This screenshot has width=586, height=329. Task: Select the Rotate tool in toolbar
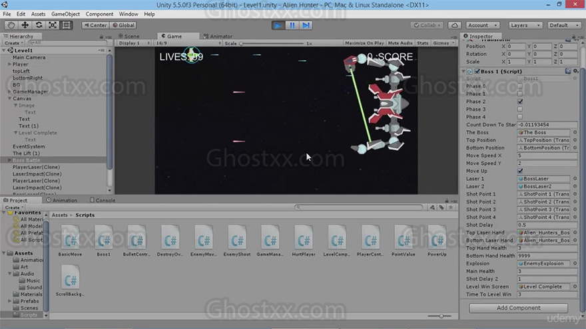pyautogui.click(x=39, y=25)
